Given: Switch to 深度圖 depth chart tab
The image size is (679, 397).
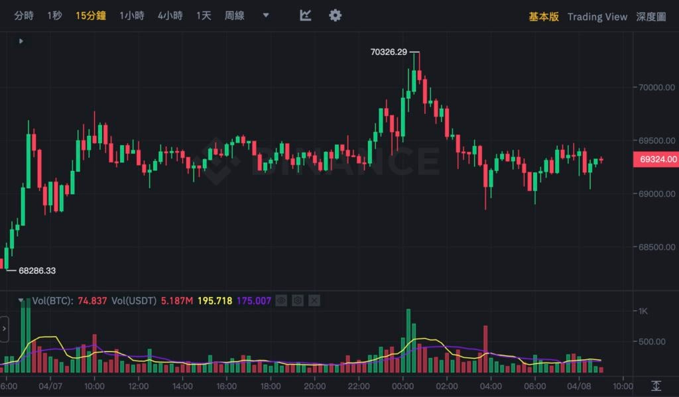Looking at the screenshot, I should 650,17.
